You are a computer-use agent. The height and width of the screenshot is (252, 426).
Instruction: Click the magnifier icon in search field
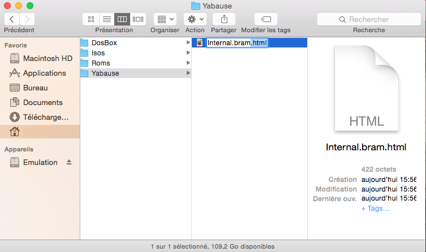click(x=342, y=20)
